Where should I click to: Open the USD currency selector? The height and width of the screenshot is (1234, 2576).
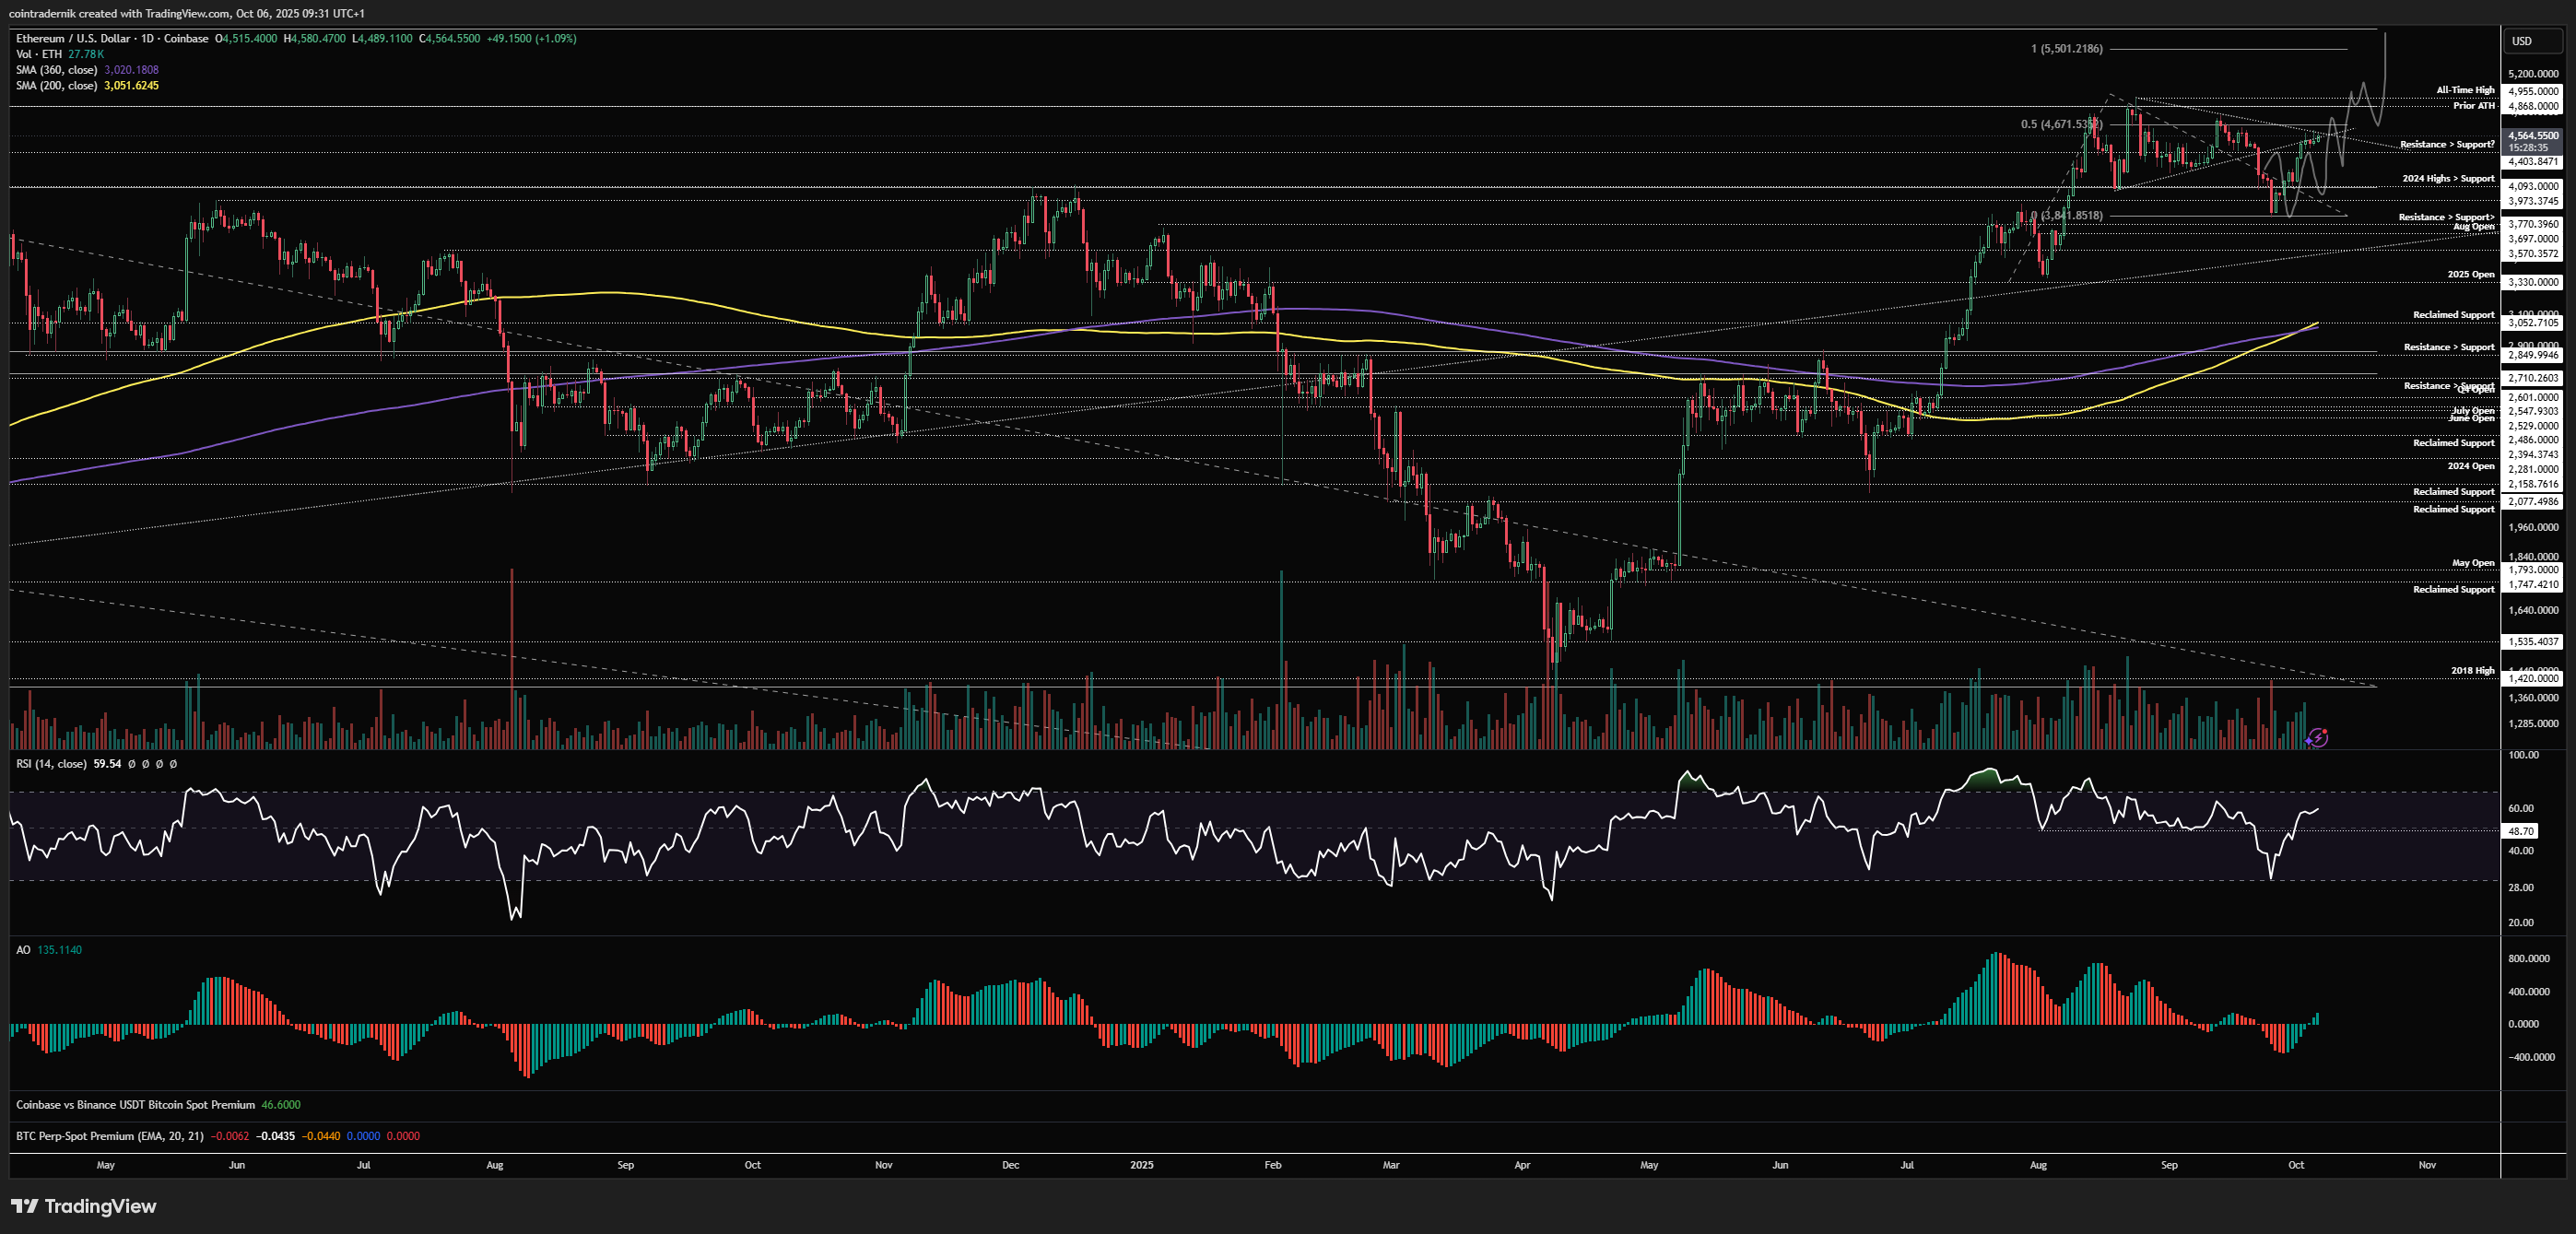tap(2522, 41)
